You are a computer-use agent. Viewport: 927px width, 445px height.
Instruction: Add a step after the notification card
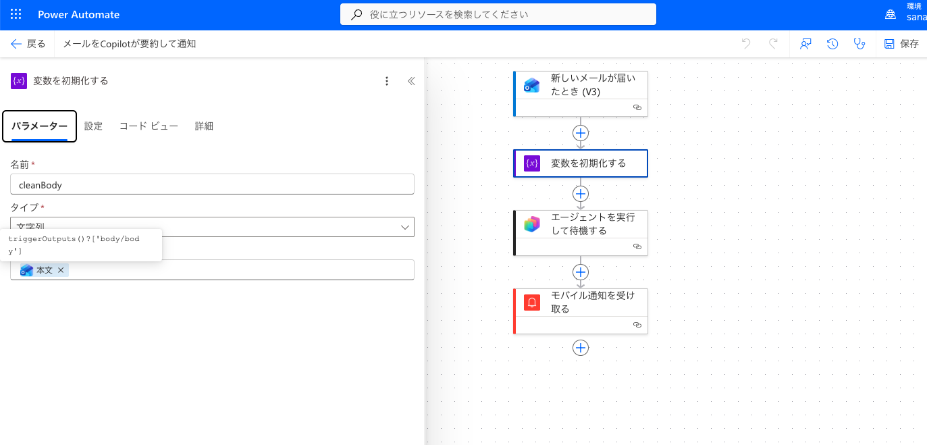point(581,348)
